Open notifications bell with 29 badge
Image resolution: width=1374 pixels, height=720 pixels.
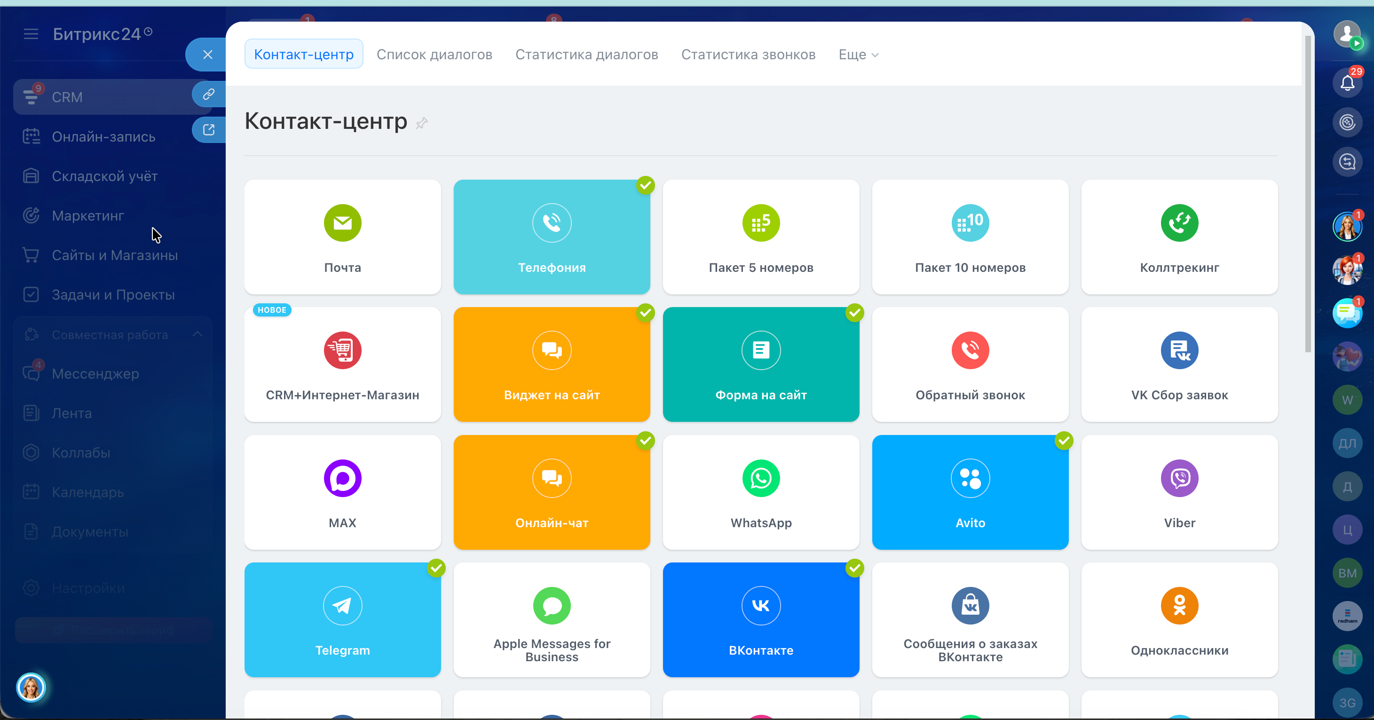pos(1347,83)
